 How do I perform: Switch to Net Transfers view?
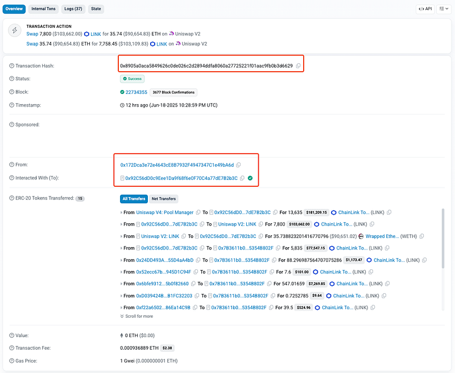point(164,199)
